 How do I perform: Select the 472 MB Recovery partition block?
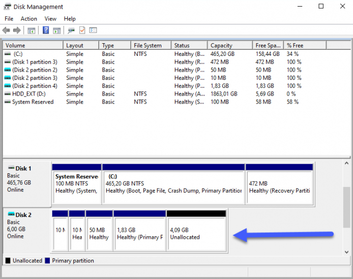pos(279,184)
